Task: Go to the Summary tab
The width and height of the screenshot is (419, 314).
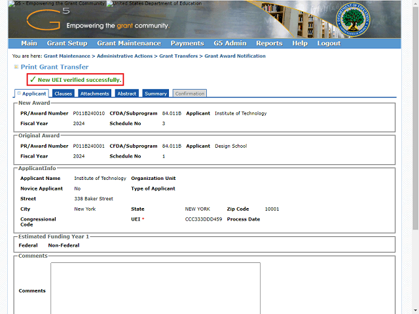Action: (156, 94)
